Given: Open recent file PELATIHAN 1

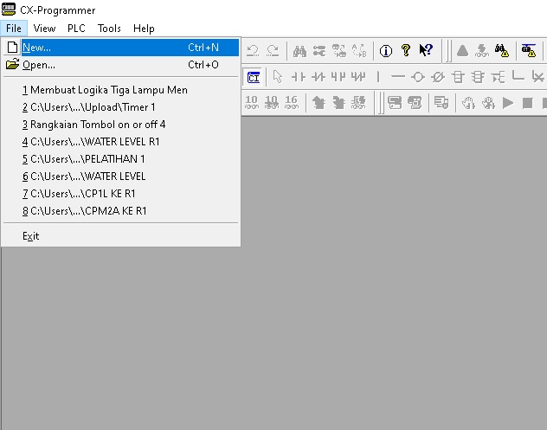Looking at the screenshot, I should pyautogui.click(x=121, y=159).
